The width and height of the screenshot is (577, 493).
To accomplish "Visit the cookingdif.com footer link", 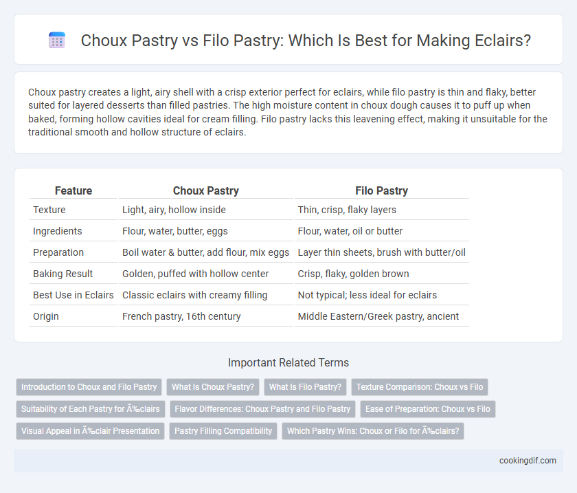I will [528, 461].
